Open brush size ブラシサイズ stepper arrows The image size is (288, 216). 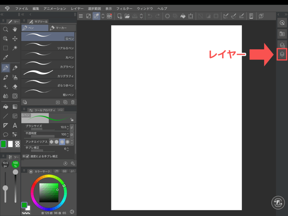67,127
